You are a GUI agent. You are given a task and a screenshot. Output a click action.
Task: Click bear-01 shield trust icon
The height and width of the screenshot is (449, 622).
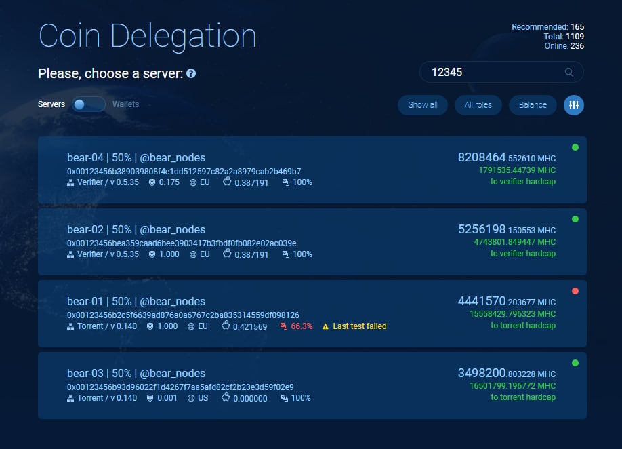(x=150, y=326)
